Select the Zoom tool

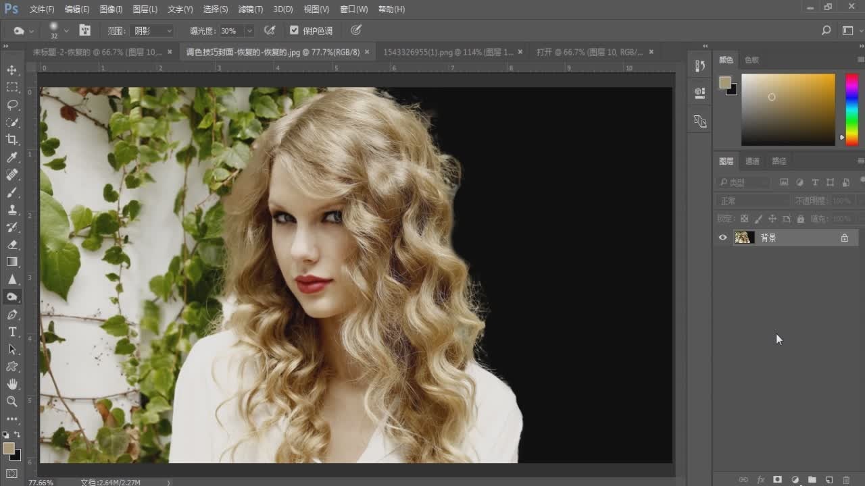12,402
